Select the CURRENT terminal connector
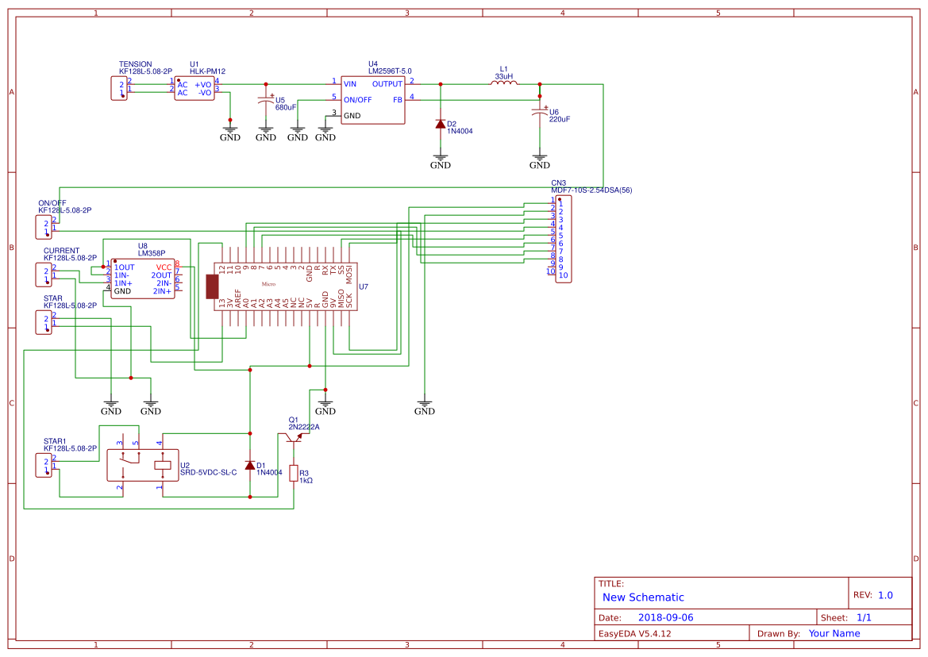Image resolution: width=928 pixels, height=657 pixels. 44,275
